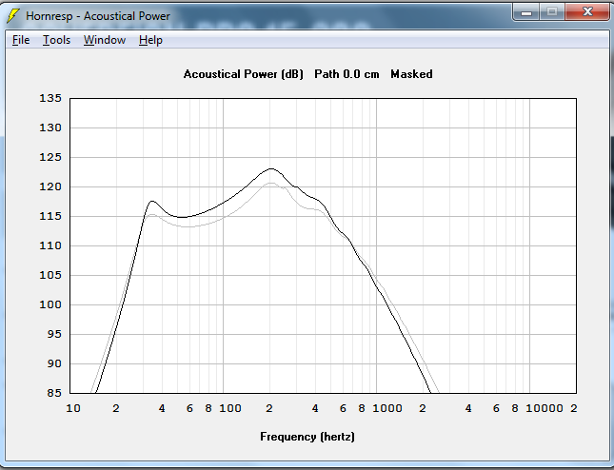Click the 85 value on vertical axis

tap(54, 393)
